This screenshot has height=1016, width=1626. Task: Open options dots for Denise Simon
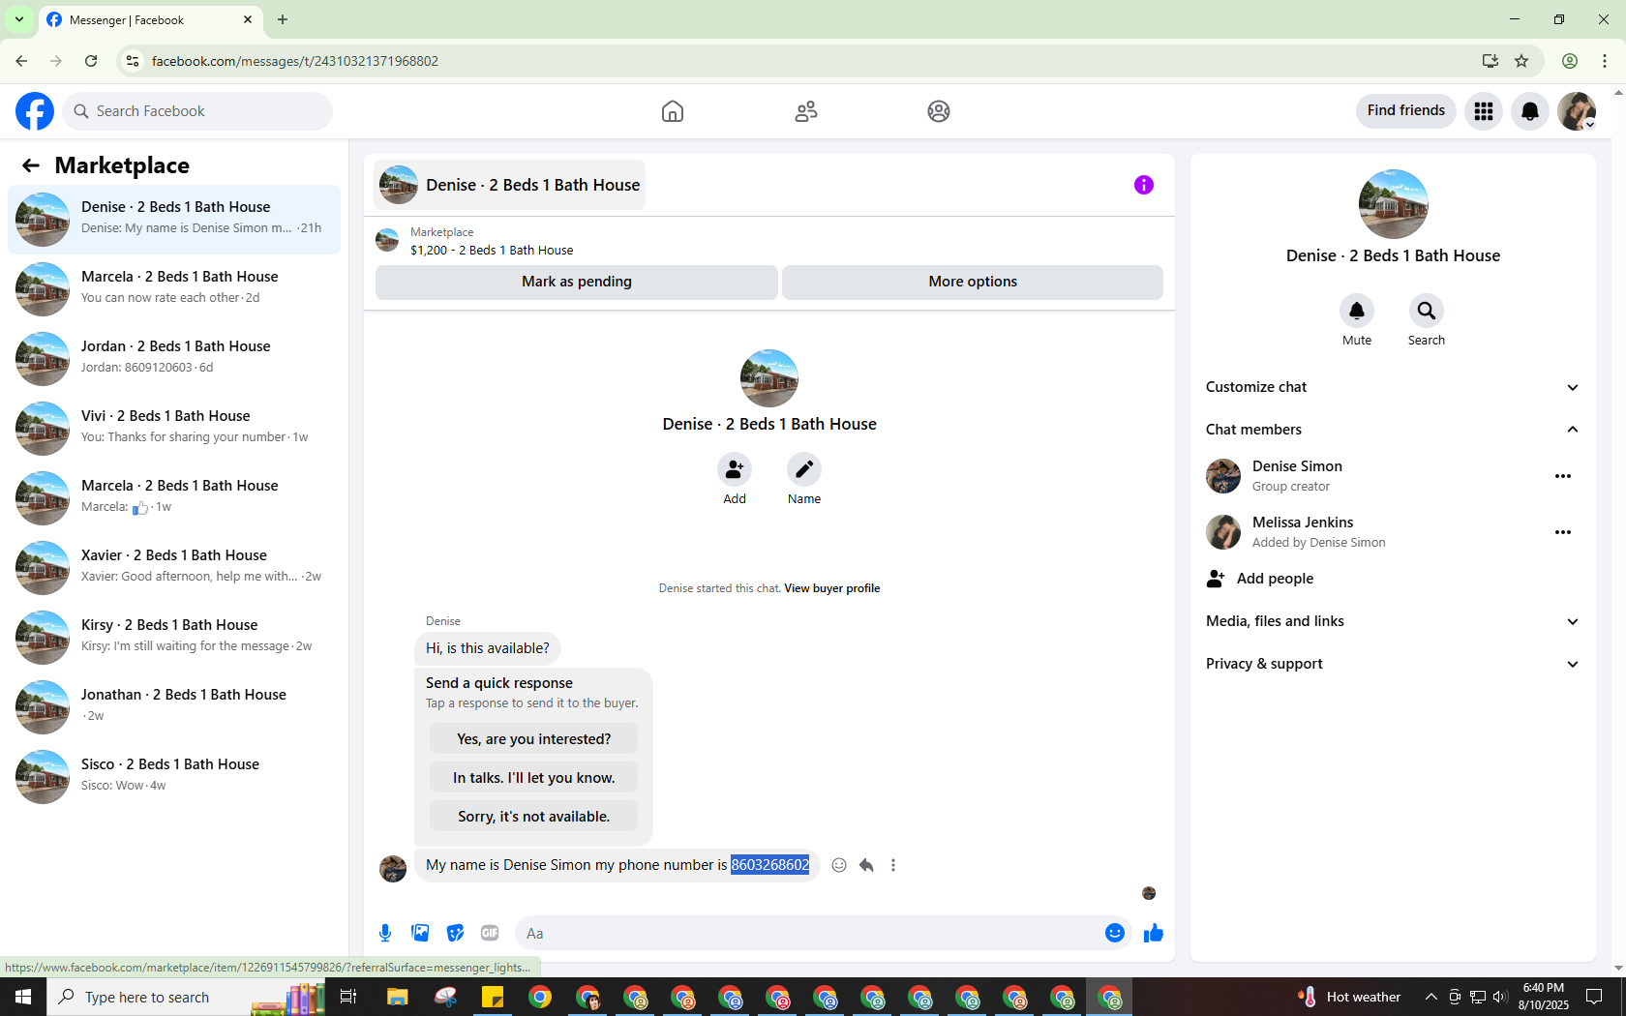pyautogui.click(x=1563, y=476)
